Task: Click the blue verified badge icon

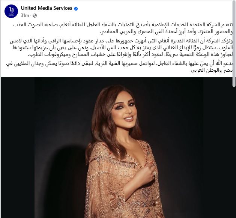Action: click(x=76, y=9)
